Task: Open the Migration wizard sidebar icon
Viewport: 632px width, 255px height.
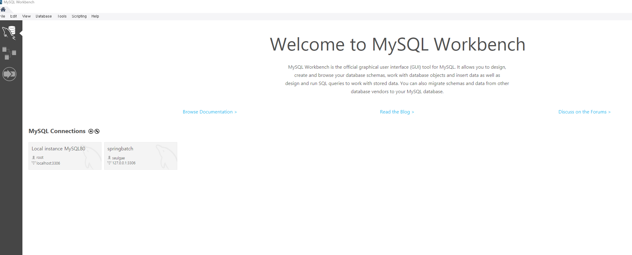Action: pos(9,74)
